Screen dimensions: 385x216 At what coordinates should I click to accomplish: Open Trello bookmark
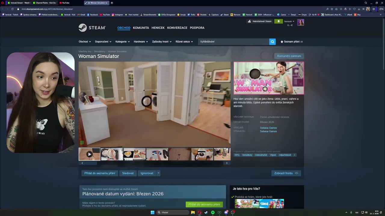click(191, 15)
